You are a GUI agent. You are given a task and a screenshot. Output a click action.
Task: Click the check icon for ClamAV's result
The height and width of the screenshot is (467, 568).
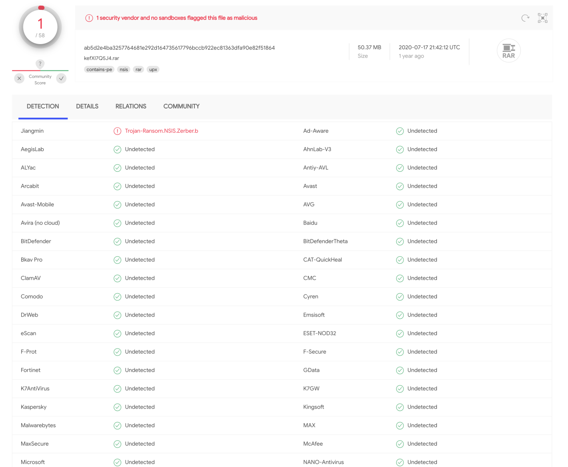click(117, 278)
